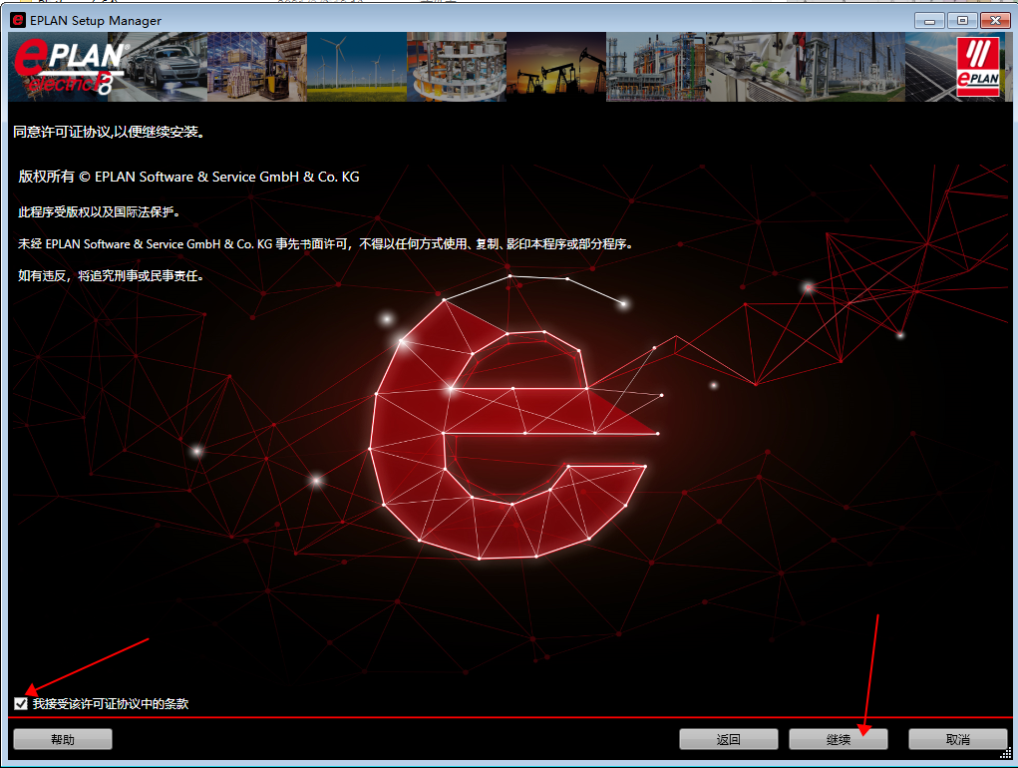Image resolution: width=1018 pixels, height=768 pixels.
Task: Click the 版权所有 EPLAN copyright heading
Action: pyautogui.click(x=189, y=177)
